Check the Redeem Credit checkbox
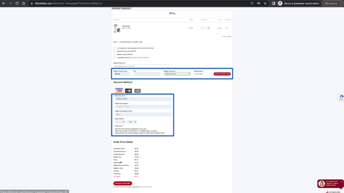Image resolution: width=344 pixels, height=193 pixels. (114, 55)
